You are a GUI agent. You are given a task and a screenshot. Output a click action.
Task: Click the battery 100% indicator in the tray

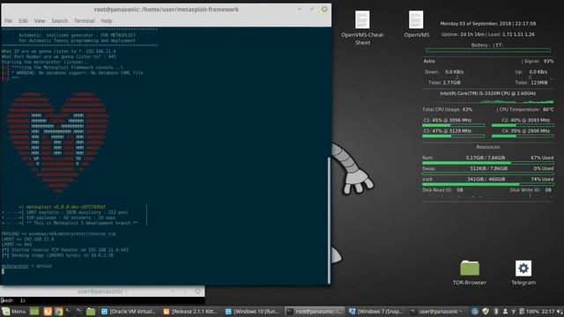click(x=529, y=311)
